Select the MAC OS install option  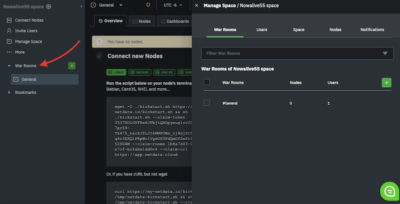(164, 72)
